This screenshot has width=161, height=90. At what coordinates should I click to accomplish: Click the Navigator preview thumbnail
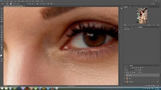(x=142, y=16)
